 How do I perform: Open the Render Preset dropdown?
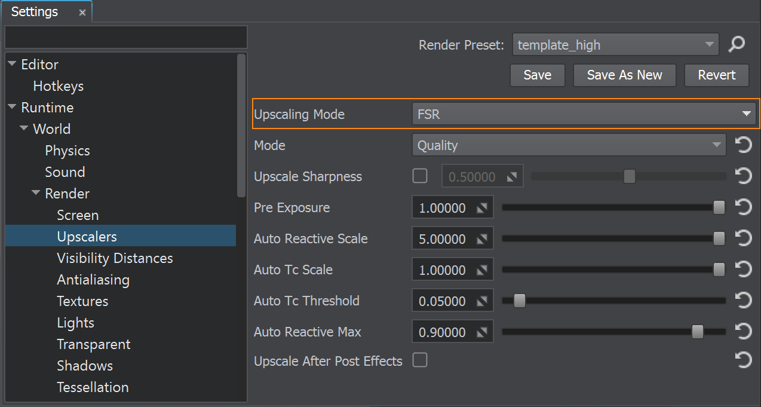point(616,44)
